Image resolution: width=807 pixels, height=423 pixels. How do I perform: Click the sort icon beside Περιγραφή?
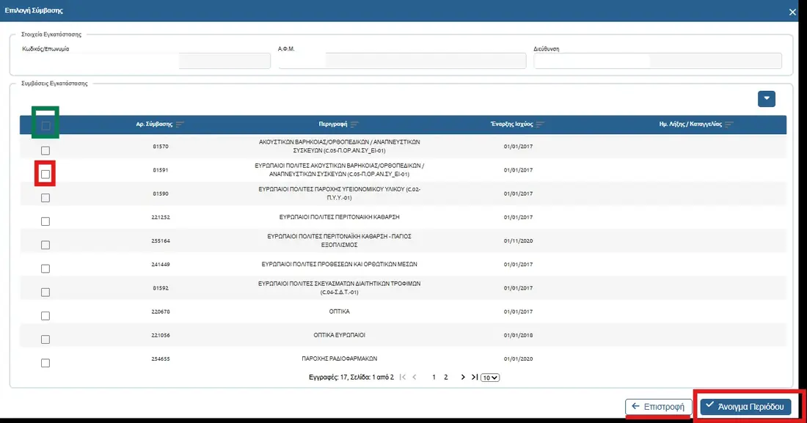pos(354,125)
